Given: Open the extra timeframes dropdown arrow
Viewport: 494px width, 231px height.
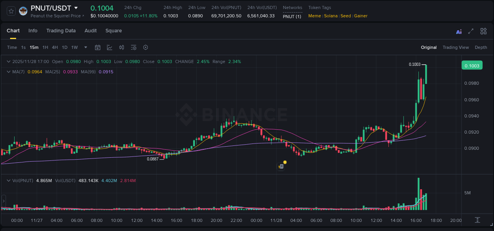Looking at the screenshot, I should pyautogui.click(x=85, y=47).
